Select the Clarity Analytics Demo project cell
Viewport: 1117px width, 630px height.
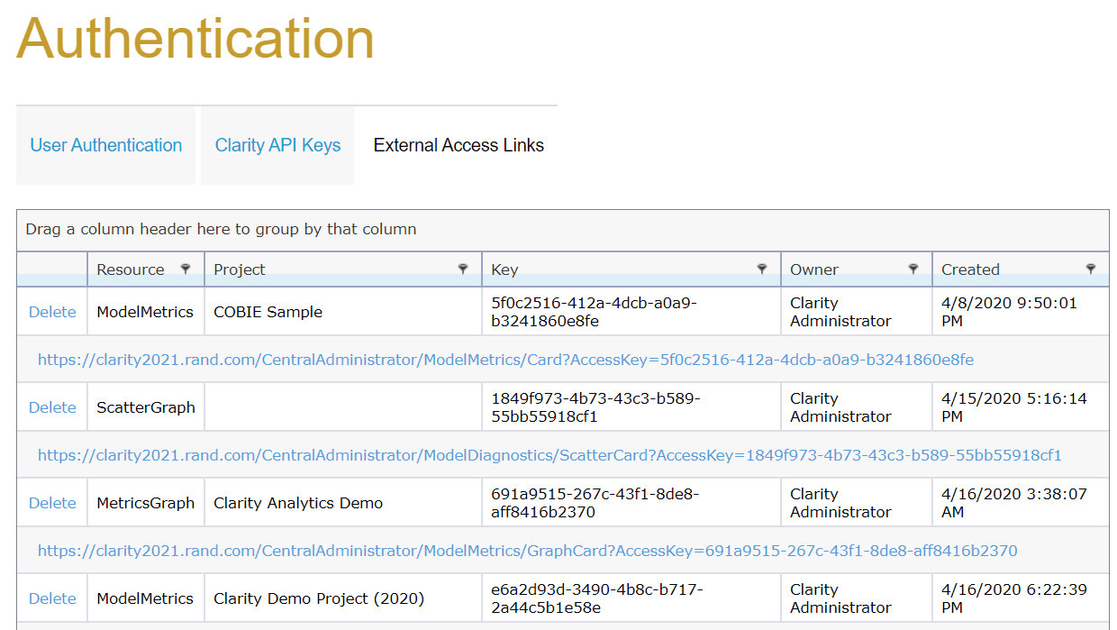coord(343,503)
